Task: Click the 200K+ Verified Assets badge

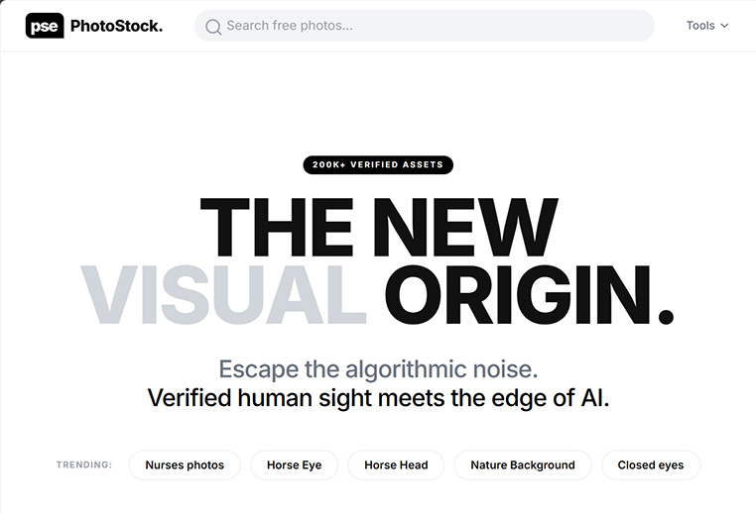Action: [378, 164]
